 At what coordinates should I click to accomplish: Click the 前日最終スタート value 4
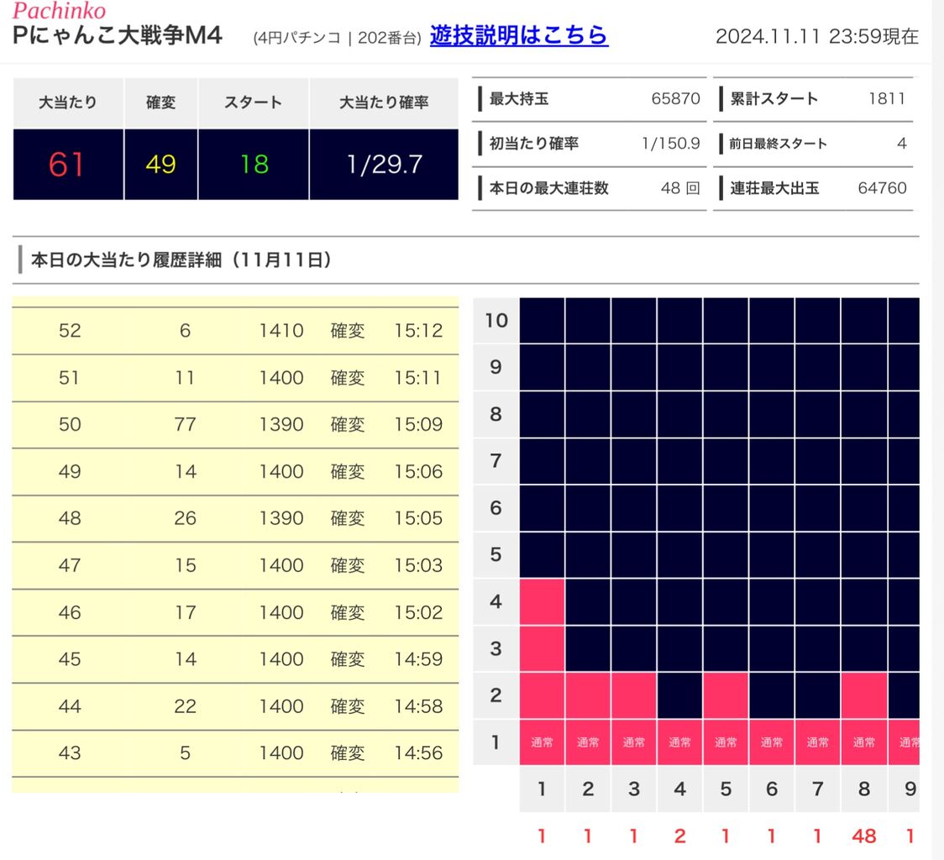901,144
